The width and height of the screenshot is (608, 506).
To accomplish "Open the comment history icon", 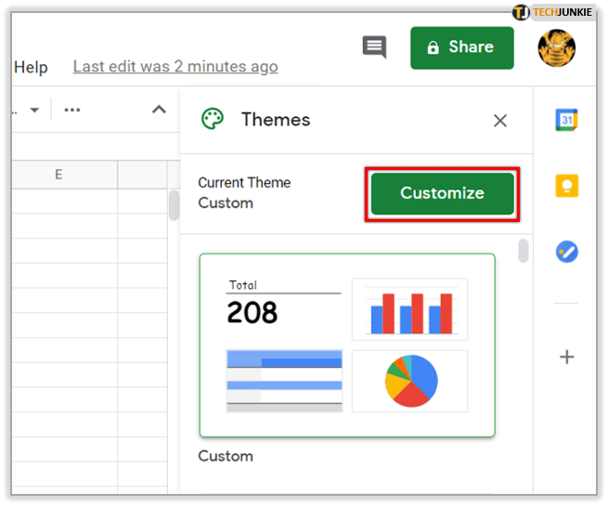I will click(x=374, y=47).
